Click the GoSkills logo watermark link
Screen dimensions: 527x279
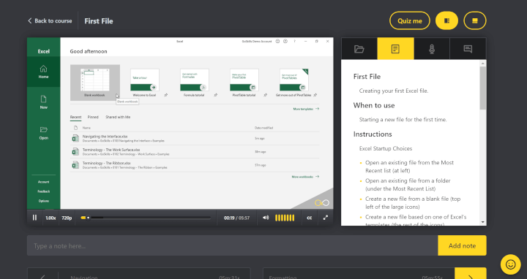pyautogui.click(x=321, y=202)
